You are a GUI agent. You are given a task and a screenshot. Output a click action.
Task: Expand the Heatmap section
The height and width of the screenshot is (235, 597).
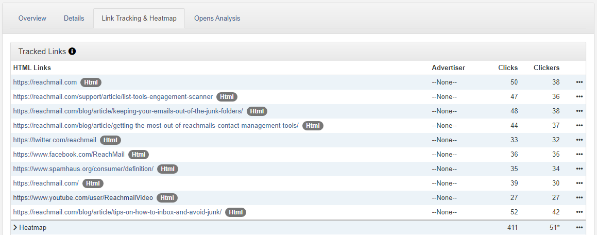[30, 228]
